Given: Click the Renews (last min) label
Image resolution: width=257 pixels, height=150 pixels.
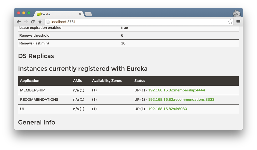Looking at the screenshot, I should [34, 43].
